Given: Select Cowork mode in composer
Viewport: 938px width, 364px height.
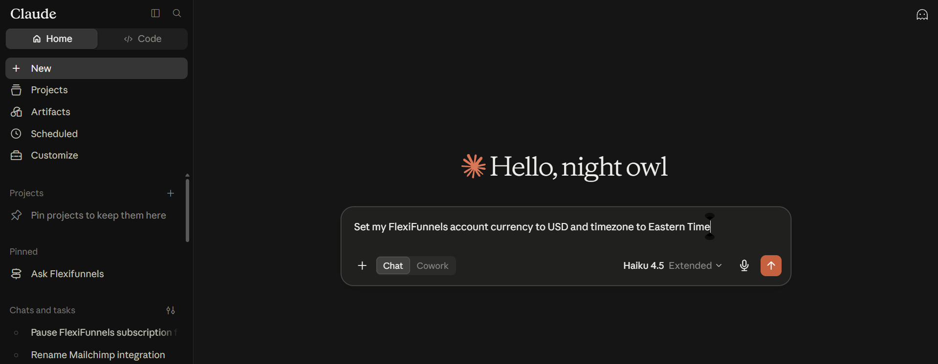Looking at the screenshot, I should click(433, 265).
